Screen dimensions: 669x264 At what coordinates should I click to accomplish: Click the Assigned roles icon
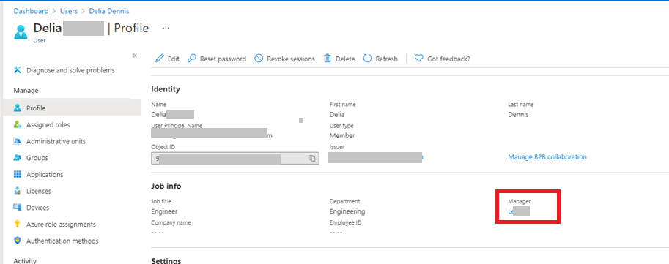(18, 125)
